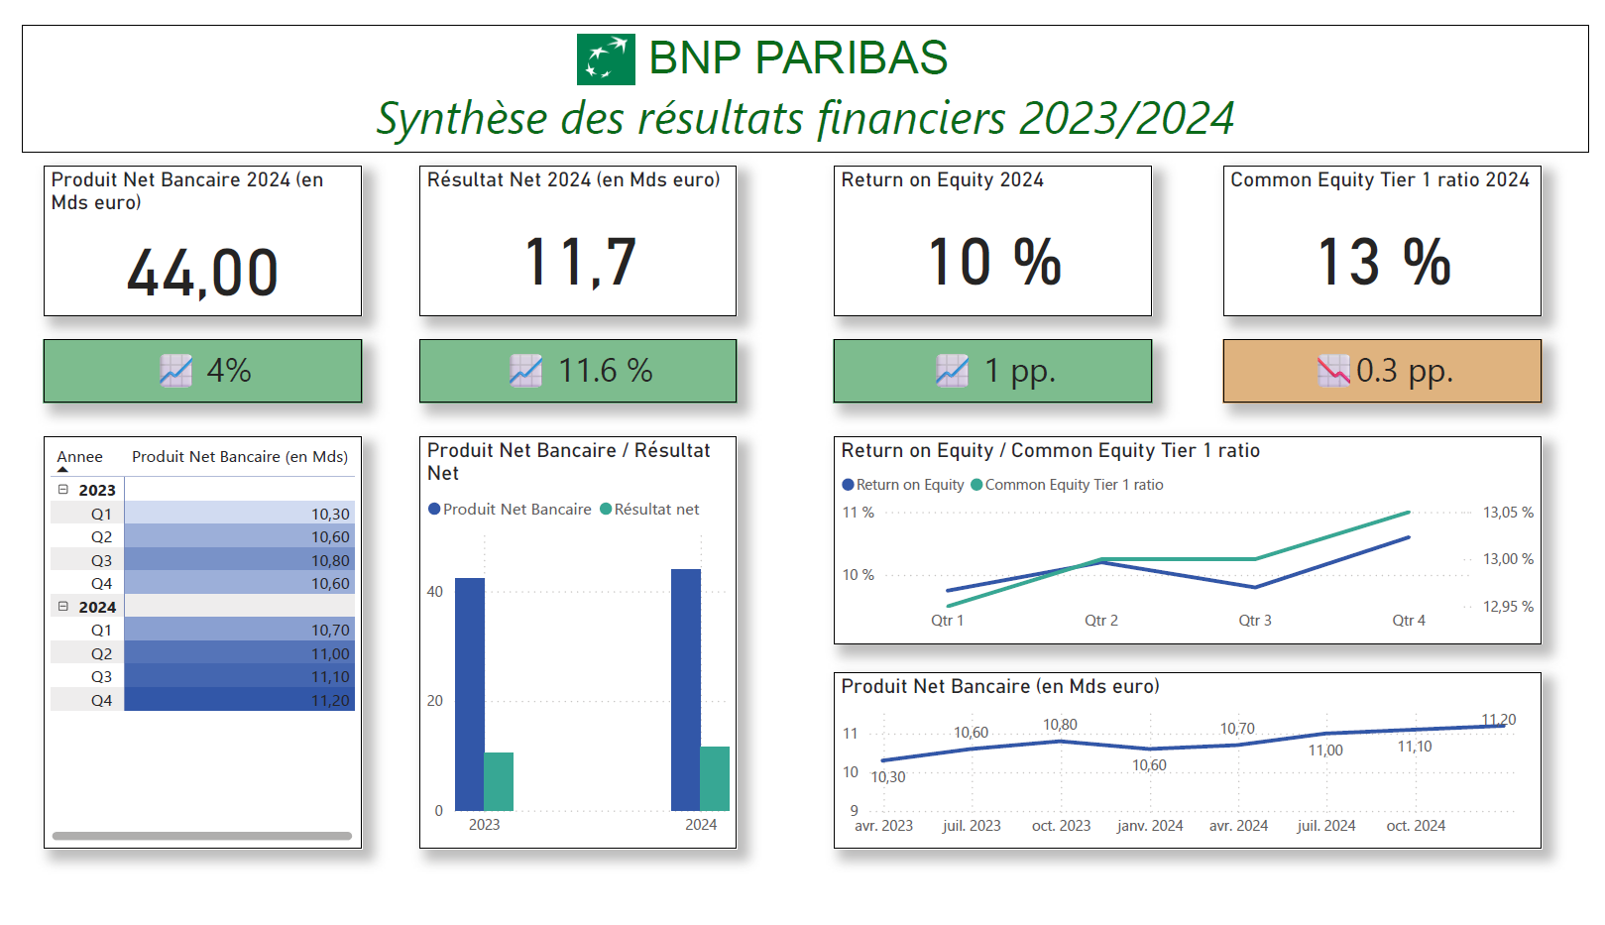Image resolution: width=1605 pixels, height=925 pixels.
Task: Click the table's horizontal scrollbar
Action: pyautogui.click(x=201, y=836)
